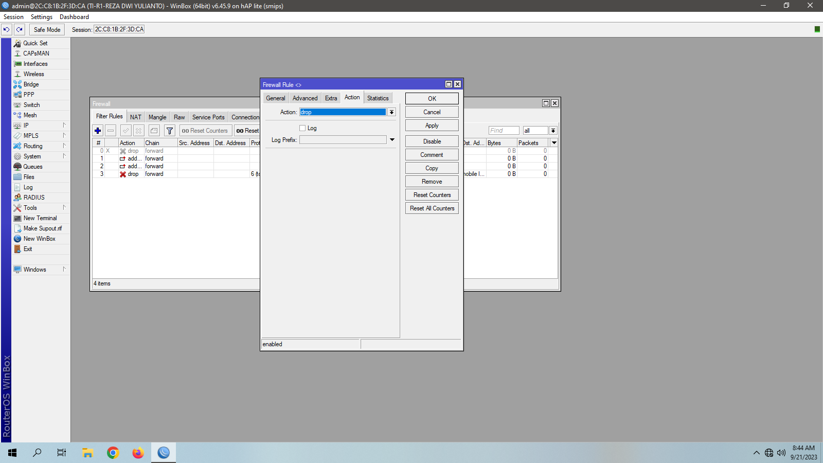The image size is (823, 463).
Task: Click Reset All Counters in the dialog
Action: pyautogui.click(x=432, y=208)
